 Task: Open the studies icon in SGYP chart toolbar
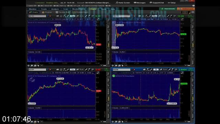(x=64, y=70)
